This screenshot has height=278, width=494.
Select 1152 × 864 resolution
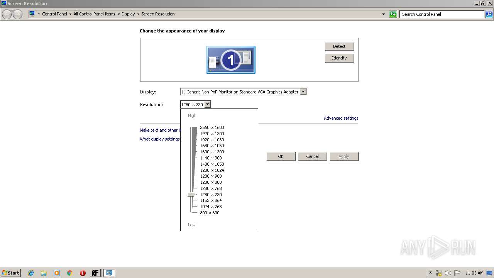click(x=211, y=200)
